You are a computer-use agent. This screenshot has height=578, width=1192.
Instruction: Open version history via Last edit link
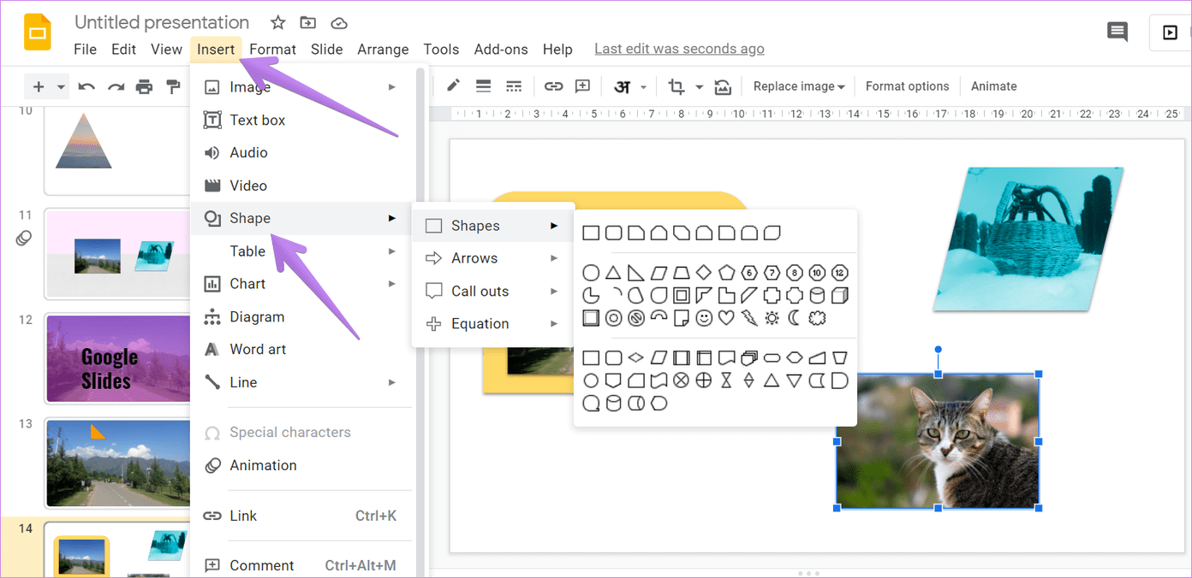click(x=679, y=49)
